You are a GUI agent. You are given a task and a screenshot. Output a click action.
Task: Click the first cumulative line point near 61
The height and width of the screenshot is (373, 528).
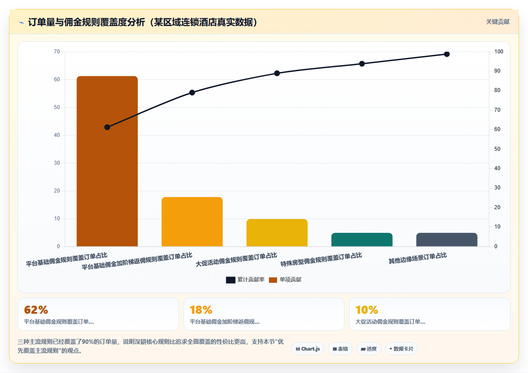[107, 127]
